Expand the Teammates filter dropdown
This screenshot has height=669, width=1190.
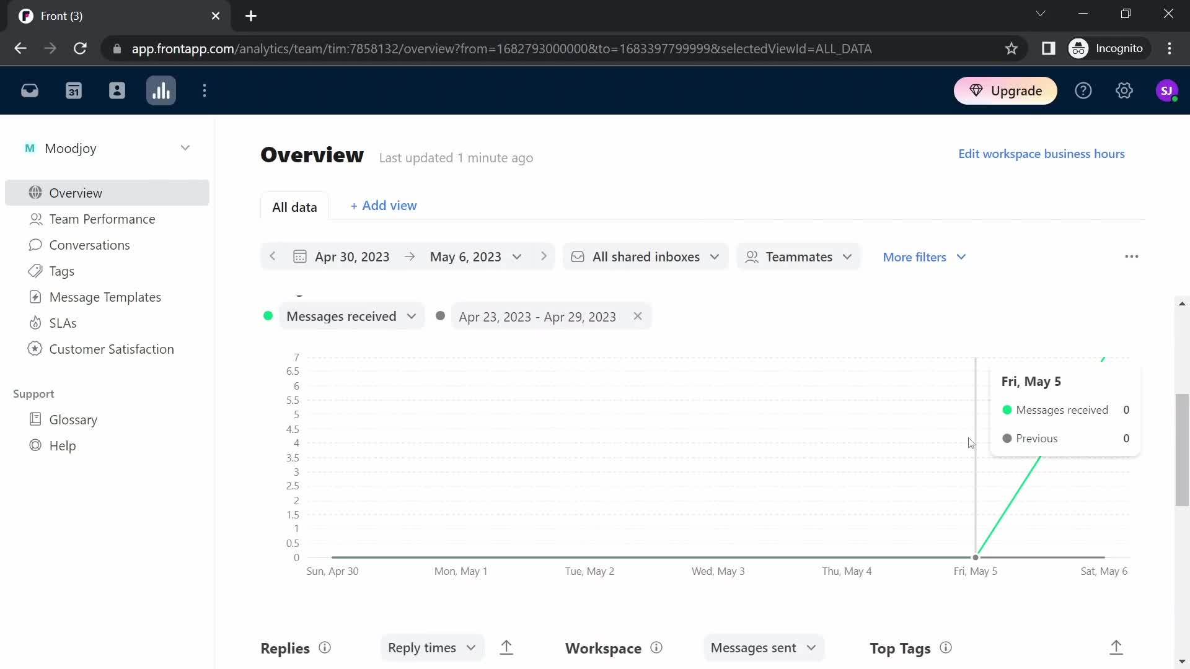click(800, 256)
